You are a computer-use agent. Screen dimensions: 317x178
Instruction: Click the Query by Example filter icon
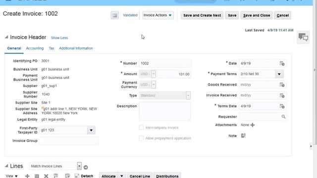67,176
